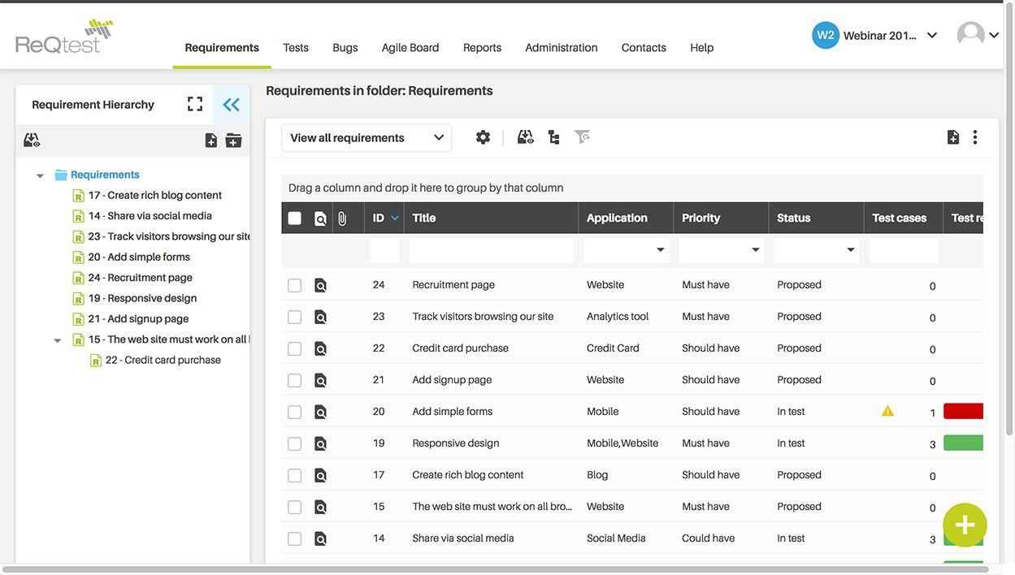Preview requirement 20 Add simple forms
The height and width of the screenshot is (575, 1015).
(321, 413)
